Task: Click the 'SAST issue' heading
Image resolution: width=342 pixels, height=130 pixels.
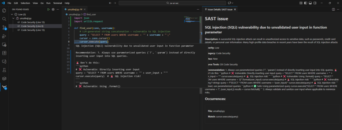Action: click(x=216, y=19)
